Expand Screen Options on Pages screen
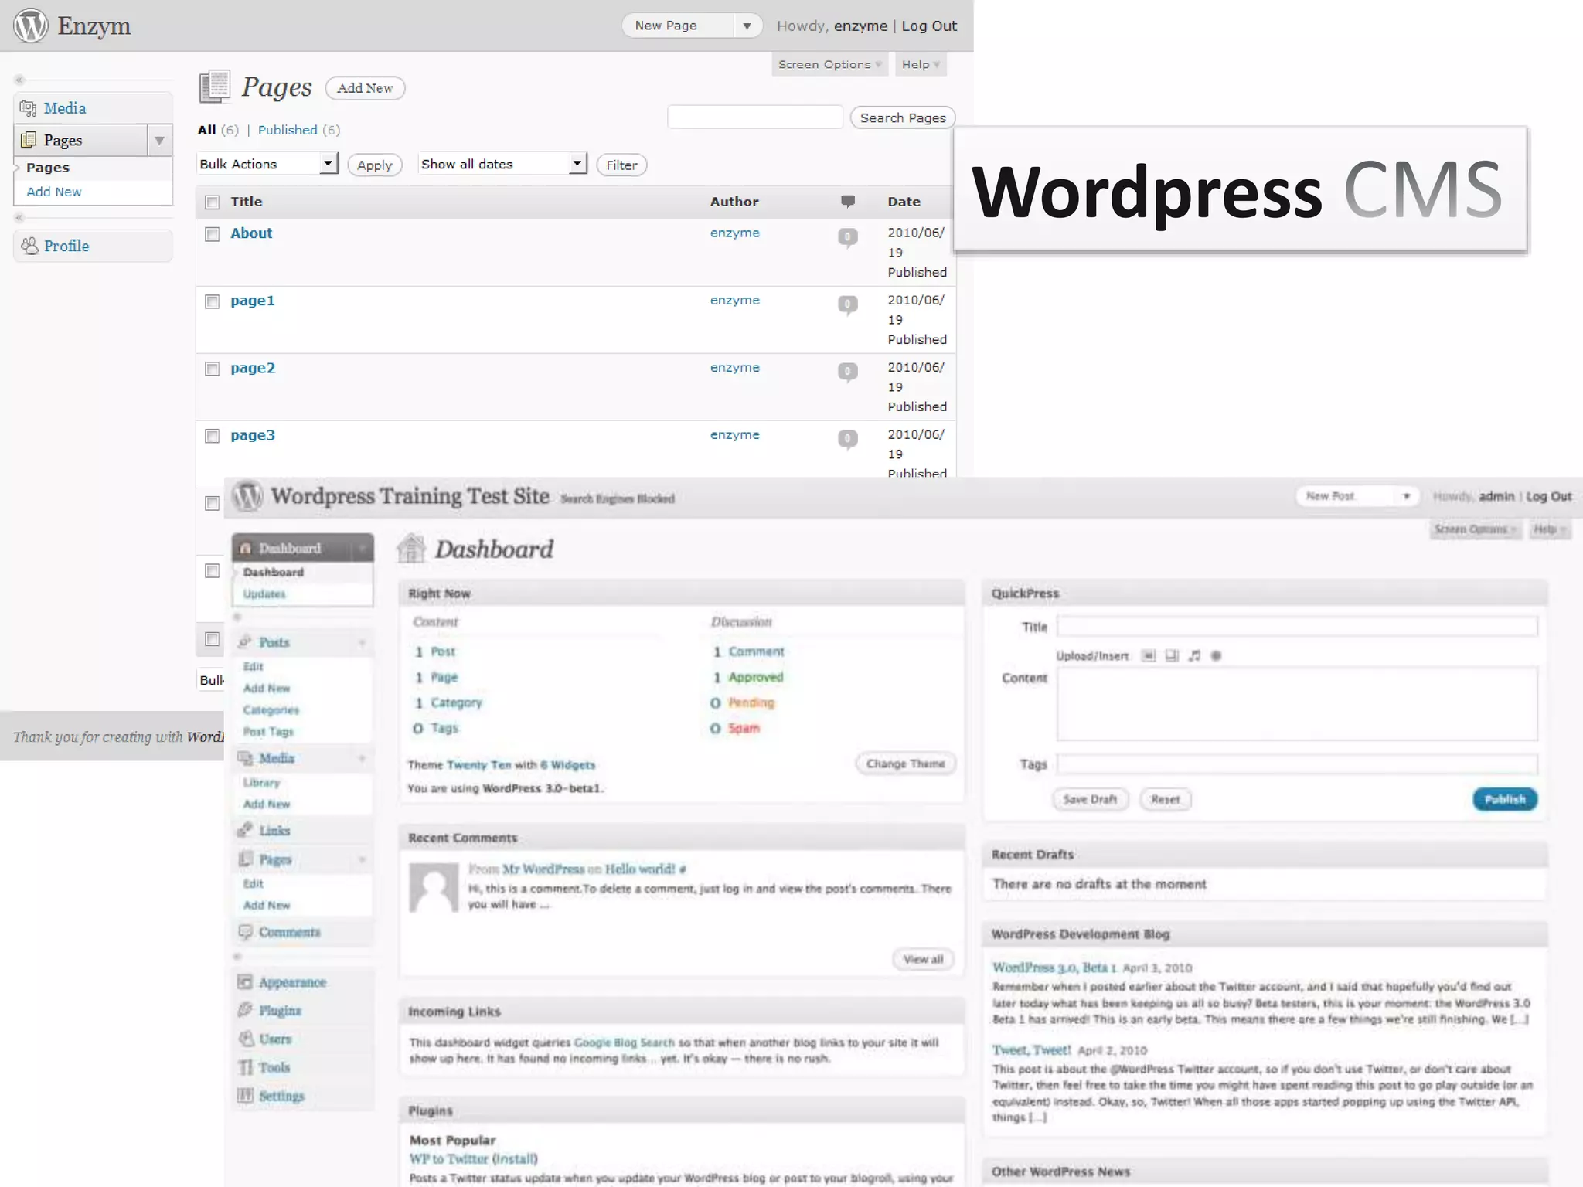Screen dimensions: 1583x1187 (829, 64)
